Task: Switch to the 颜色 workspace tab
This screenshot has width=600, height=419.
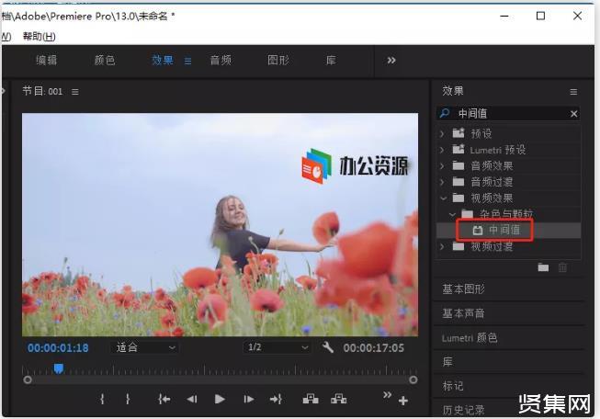Action: [105, 60]
